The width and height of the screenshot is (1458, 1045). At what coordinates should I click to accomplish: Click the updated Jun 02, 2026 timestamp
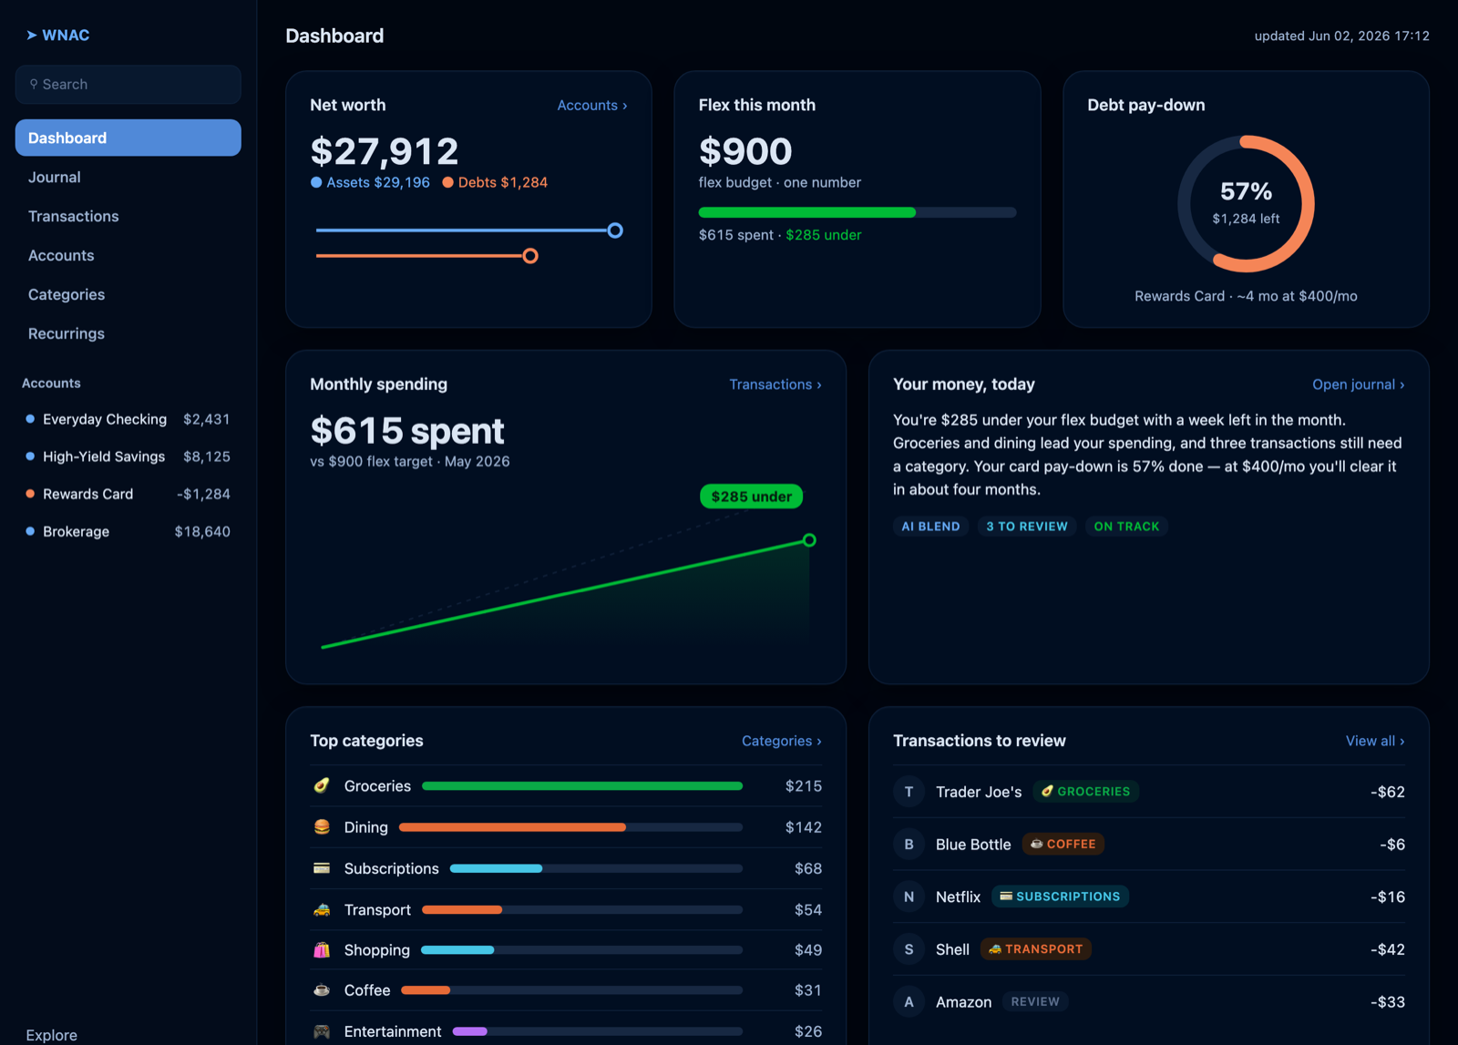click(x=1341, y=36)
